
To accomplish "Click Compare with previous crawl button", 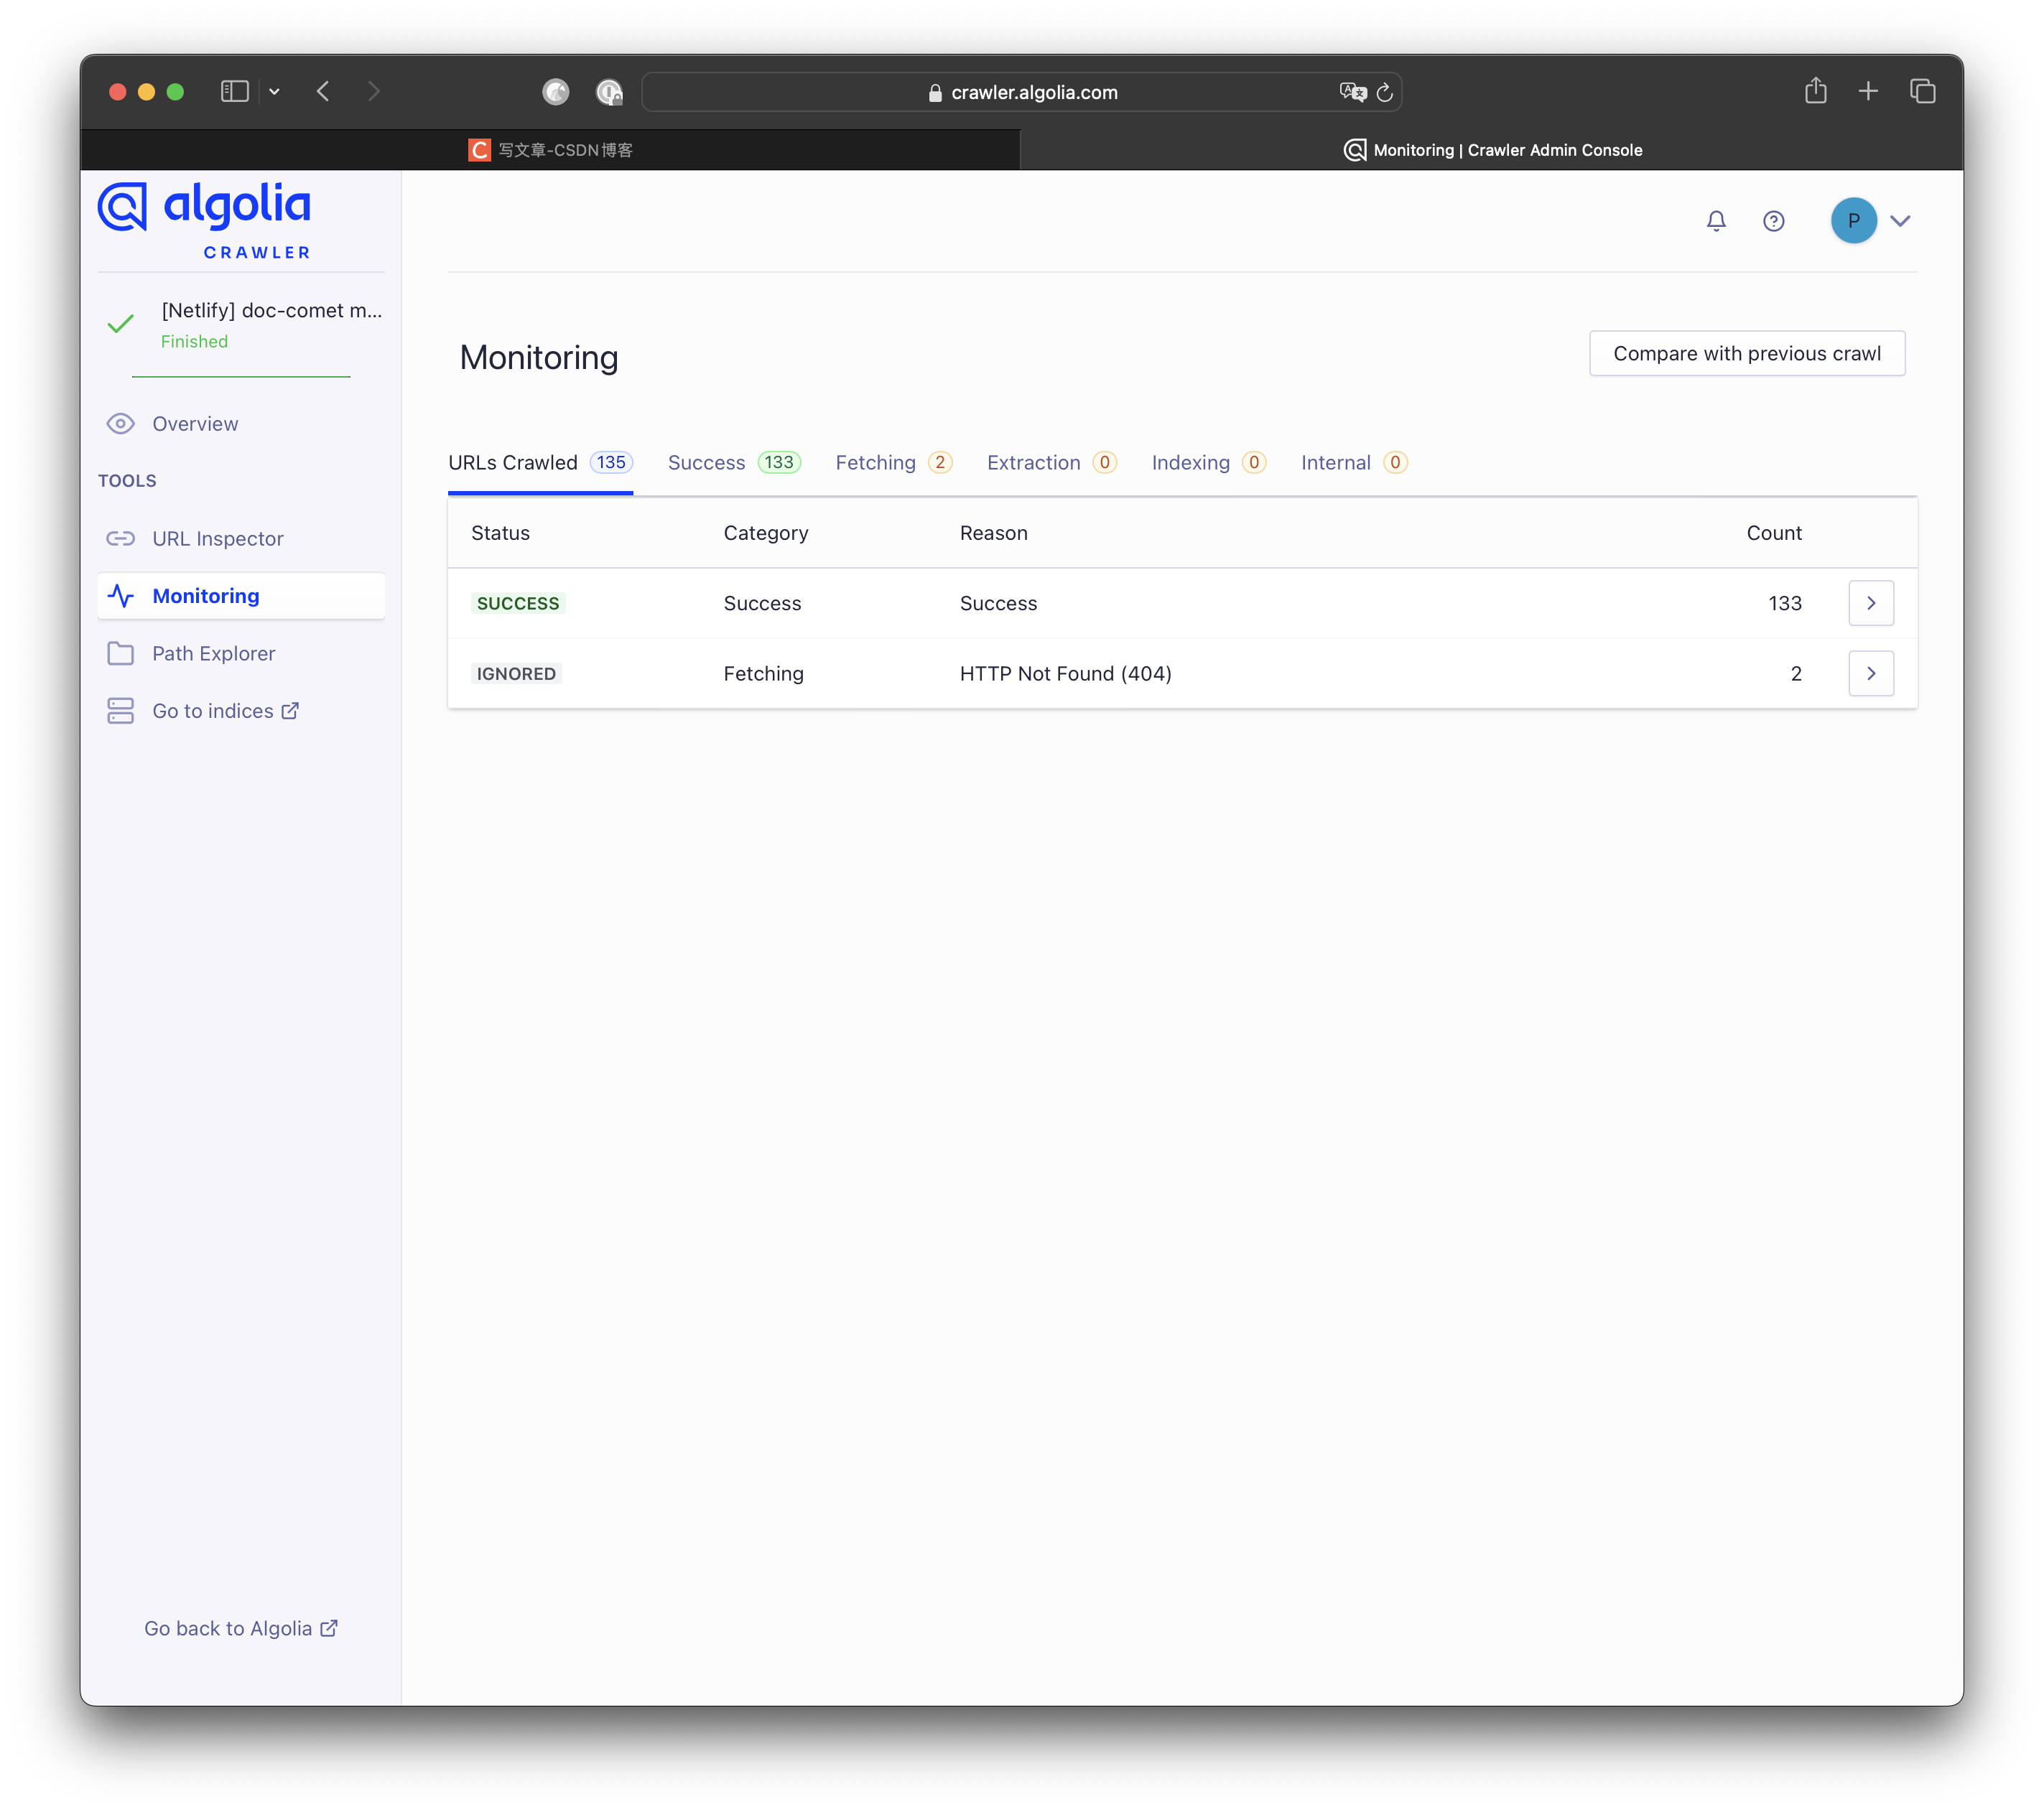I will [x=1746, y=354].
